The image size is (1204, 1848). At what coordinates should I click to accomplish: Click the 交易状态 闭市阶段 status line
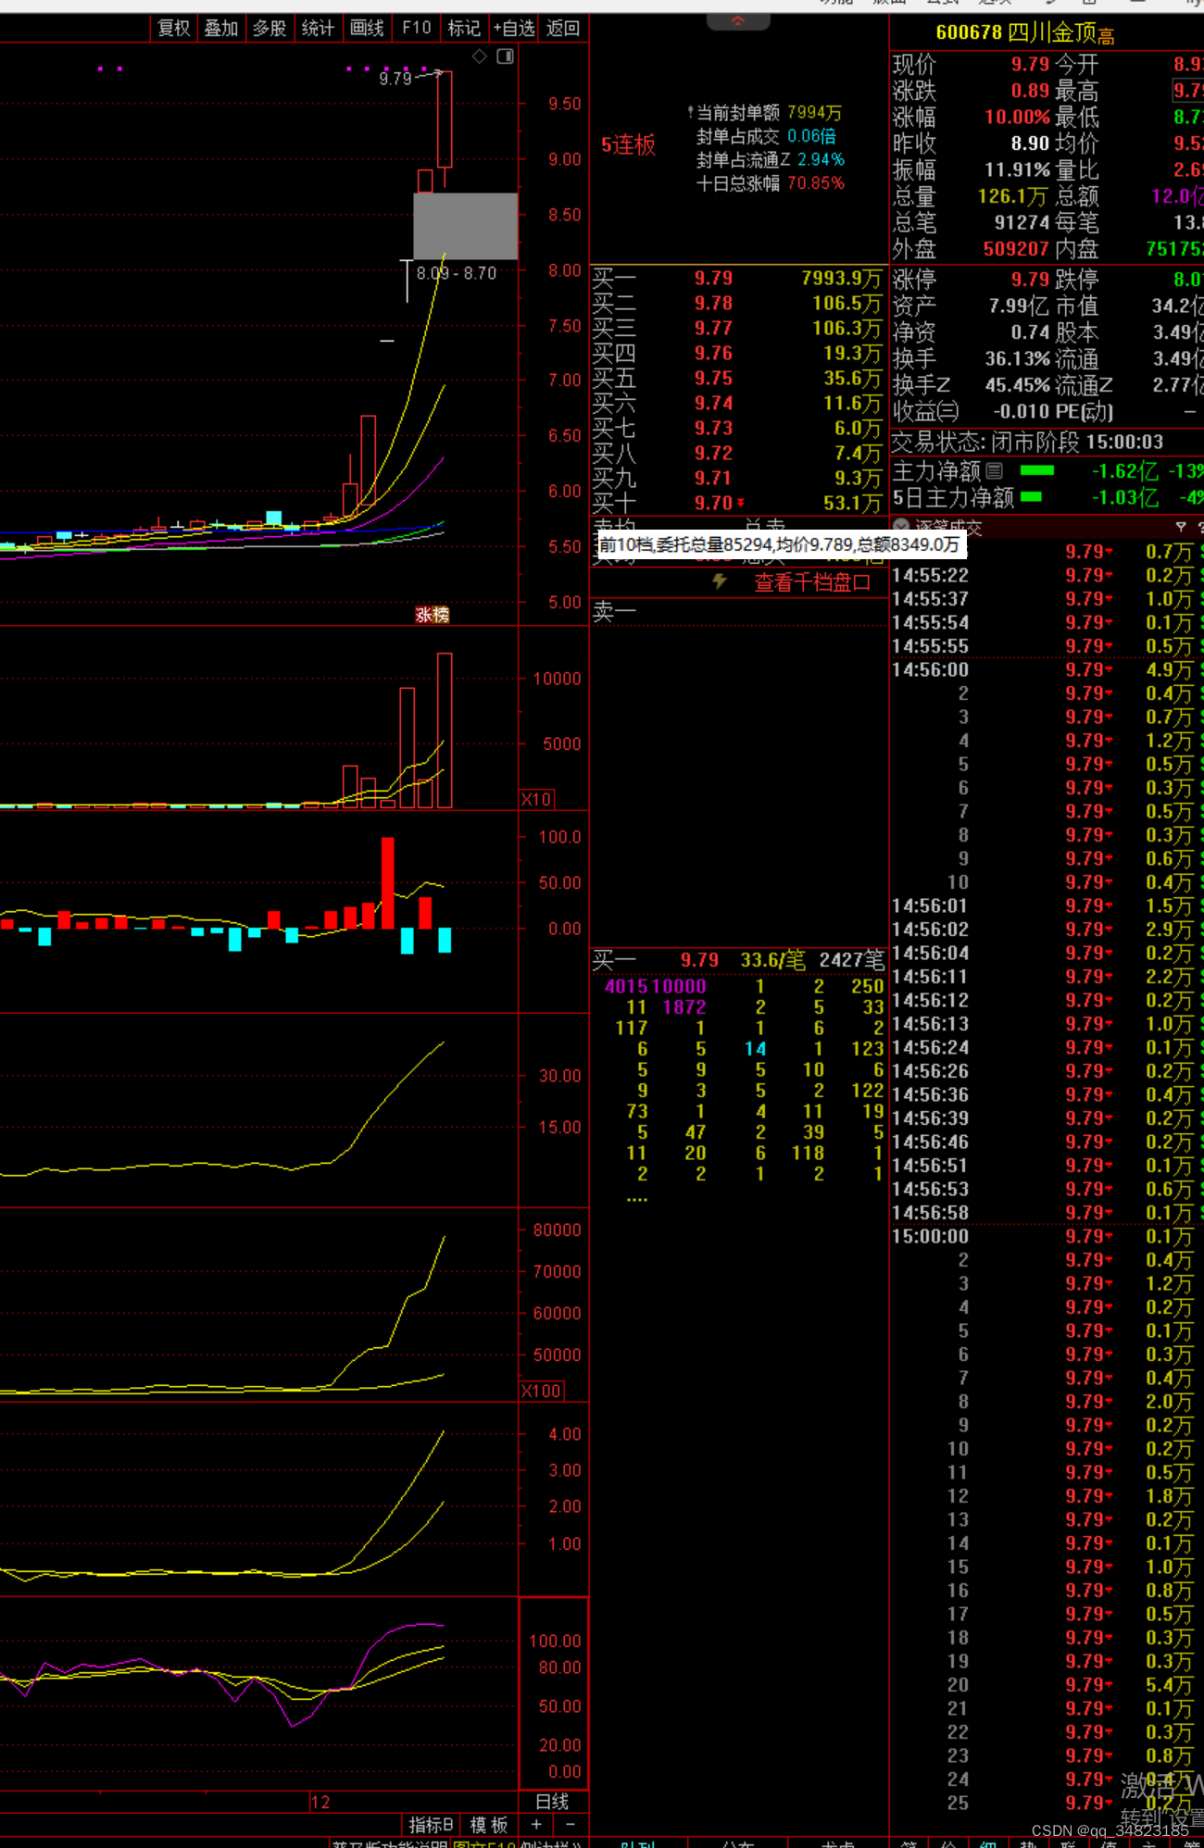tap(1027, 443)
